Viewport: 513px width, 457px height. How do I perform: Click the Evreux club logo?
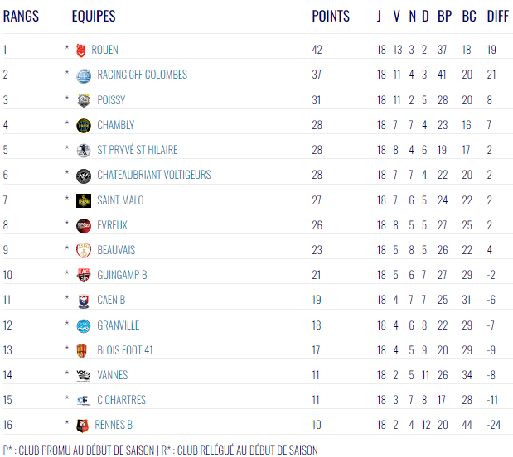coord(83,225)
